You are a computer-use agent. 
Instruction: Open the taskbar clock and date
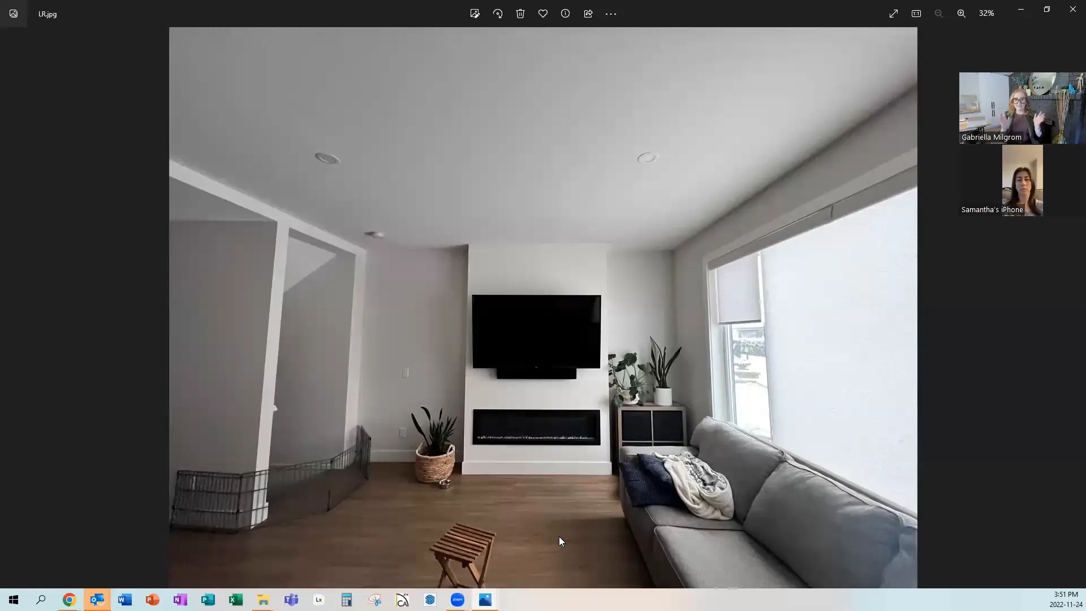[1066, 600]
